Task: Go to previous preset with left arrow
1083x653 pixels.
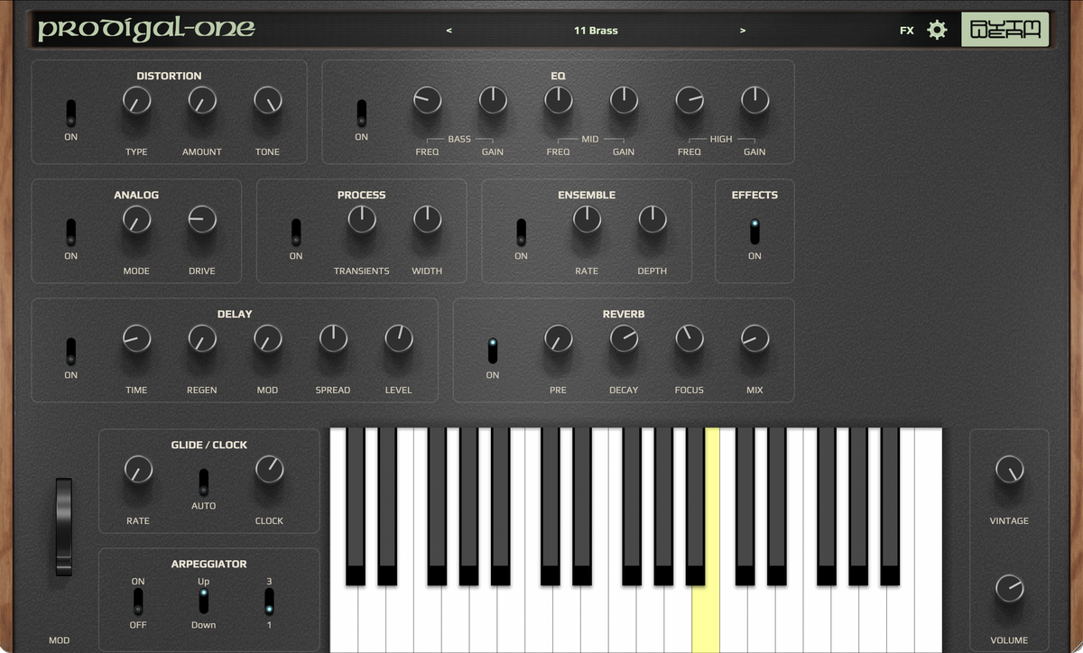Action: point(449,31)
